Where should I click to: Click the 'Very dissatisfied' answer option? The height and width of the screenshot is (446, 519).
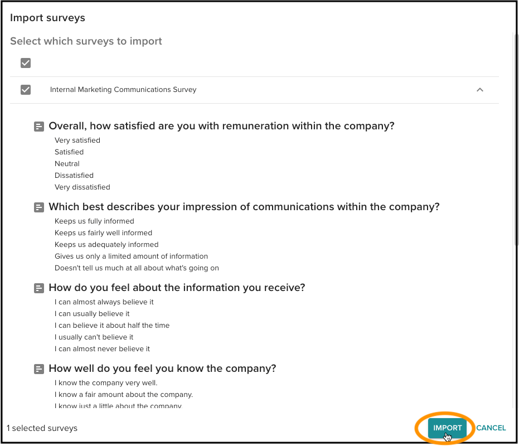click(x=83, y=187)
